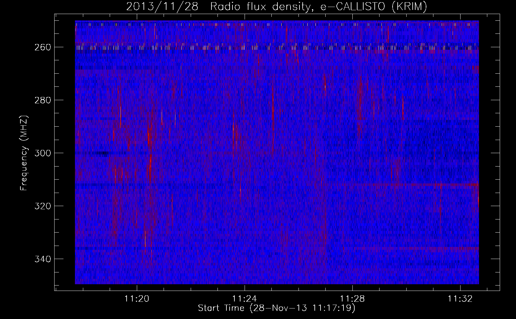Click the 'Start Time (28-Nov-13 11:17:19)' x-axis label
Screen dimensions: 516x319
(x=276, y=308)
